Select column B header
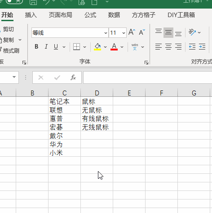The width and height of the screenshot is (212, 213). click(32, 93)
